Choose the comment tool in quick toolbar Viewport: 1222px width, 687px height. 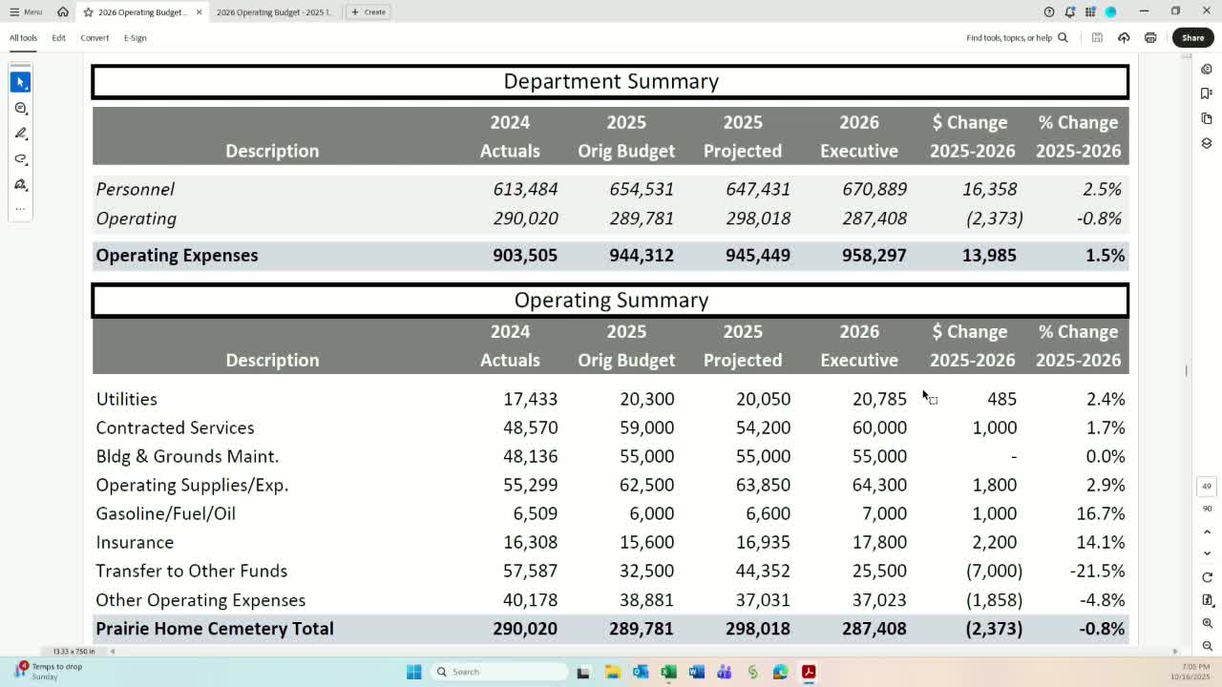pos(20,108)
